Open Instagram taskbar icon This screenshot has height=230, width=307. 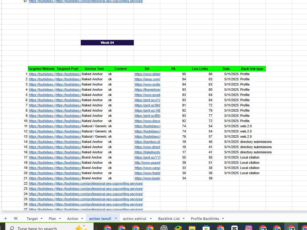(x=248, y=228)
